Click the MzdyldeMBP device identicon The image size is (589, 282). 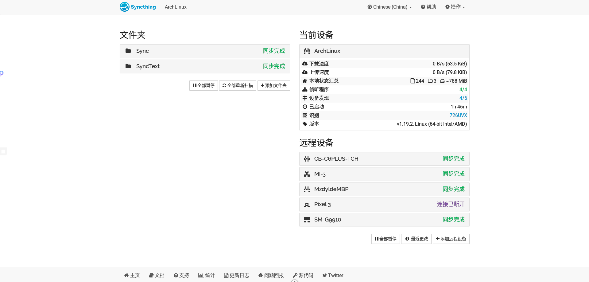tap(307, 189)
